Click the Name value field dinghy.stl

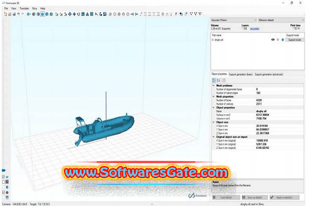(x=279, y=112)
